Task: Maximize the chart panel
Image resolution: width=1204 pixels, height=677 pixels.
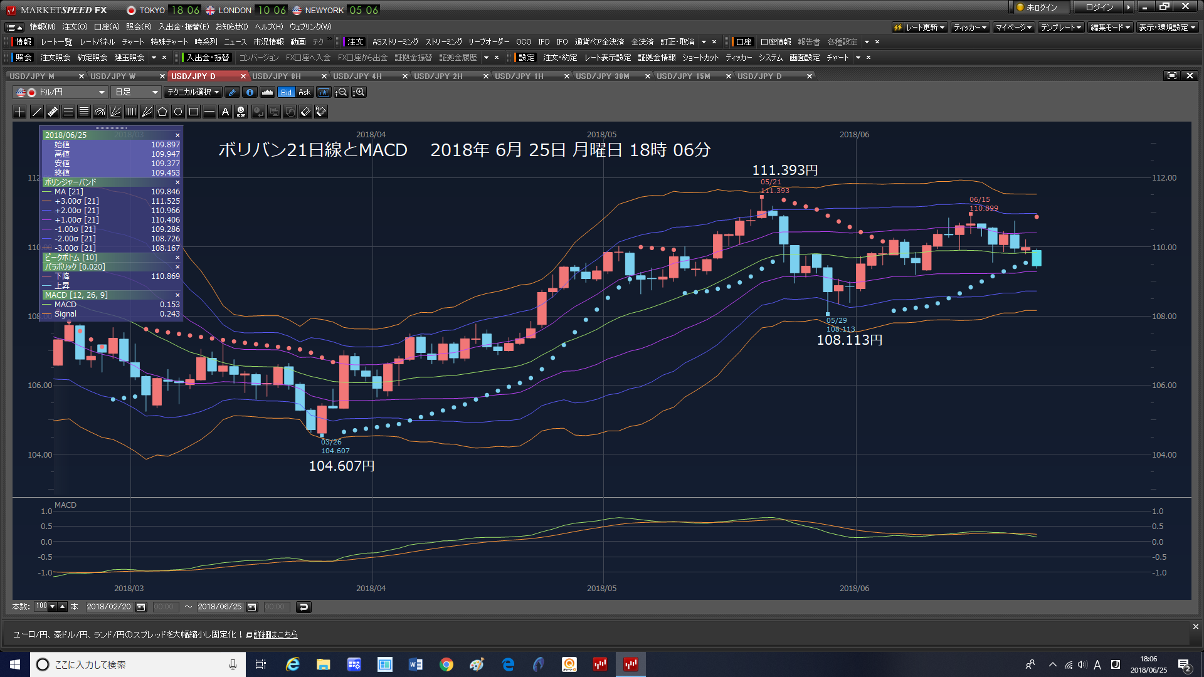Action: pos(1171,75)
